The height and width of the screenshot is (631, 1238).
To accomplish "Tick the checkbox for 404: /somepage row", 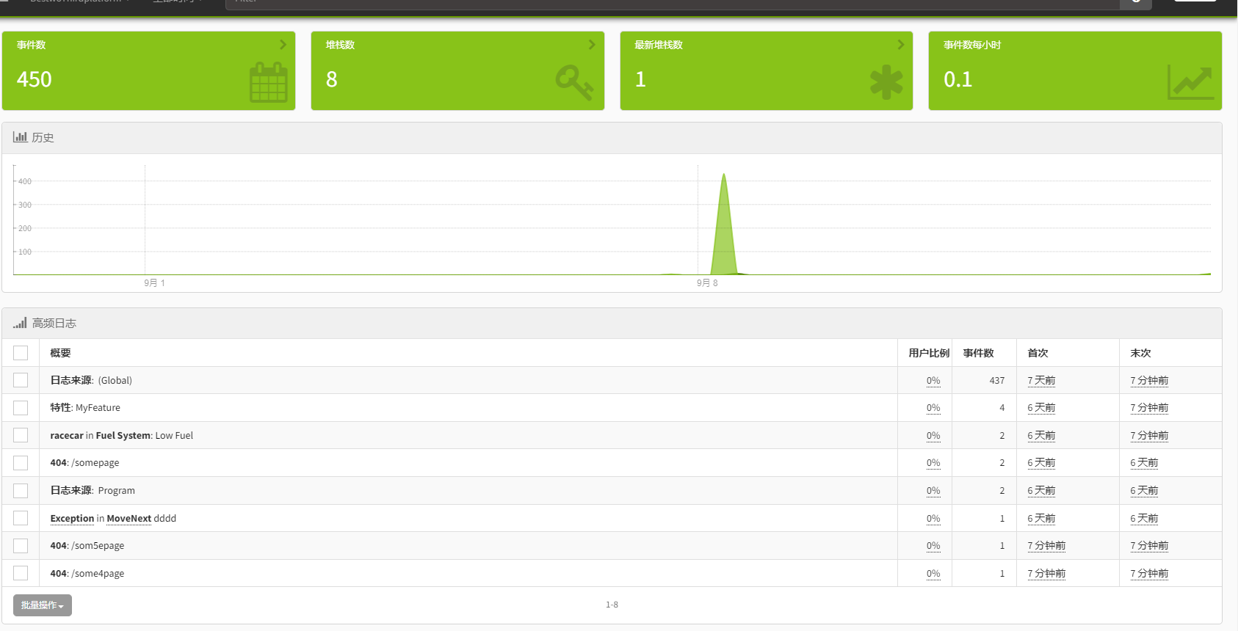I will click(x=21, y=463).
